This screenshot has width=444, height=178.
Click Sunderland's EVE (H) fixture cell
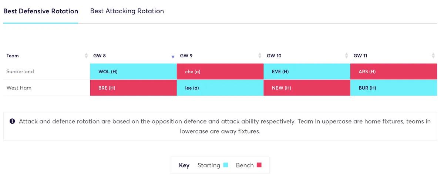click(x=307, y=71)
